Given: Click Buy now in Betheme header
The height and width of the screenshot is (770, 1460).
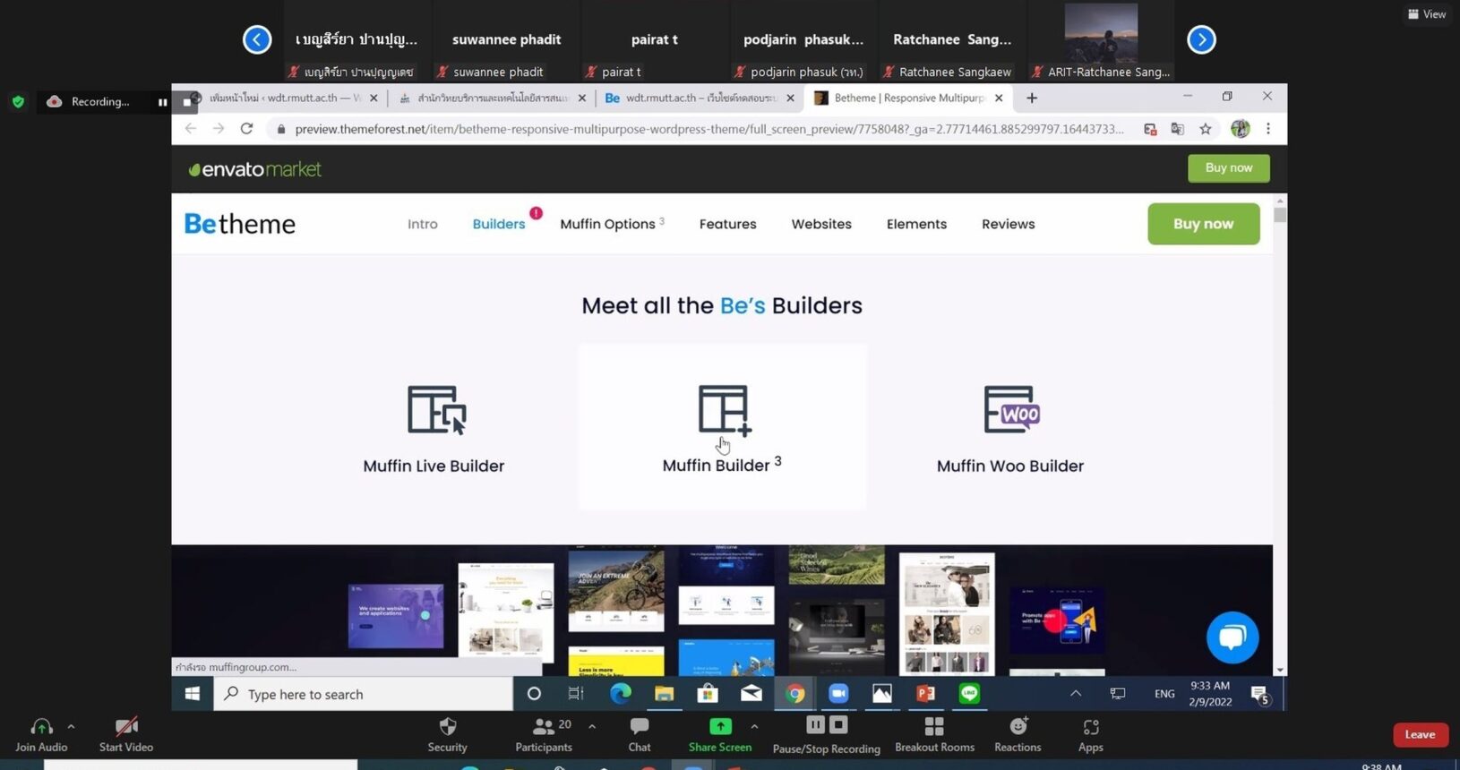Looking at the screenshot, I should tap(1204, 224).
